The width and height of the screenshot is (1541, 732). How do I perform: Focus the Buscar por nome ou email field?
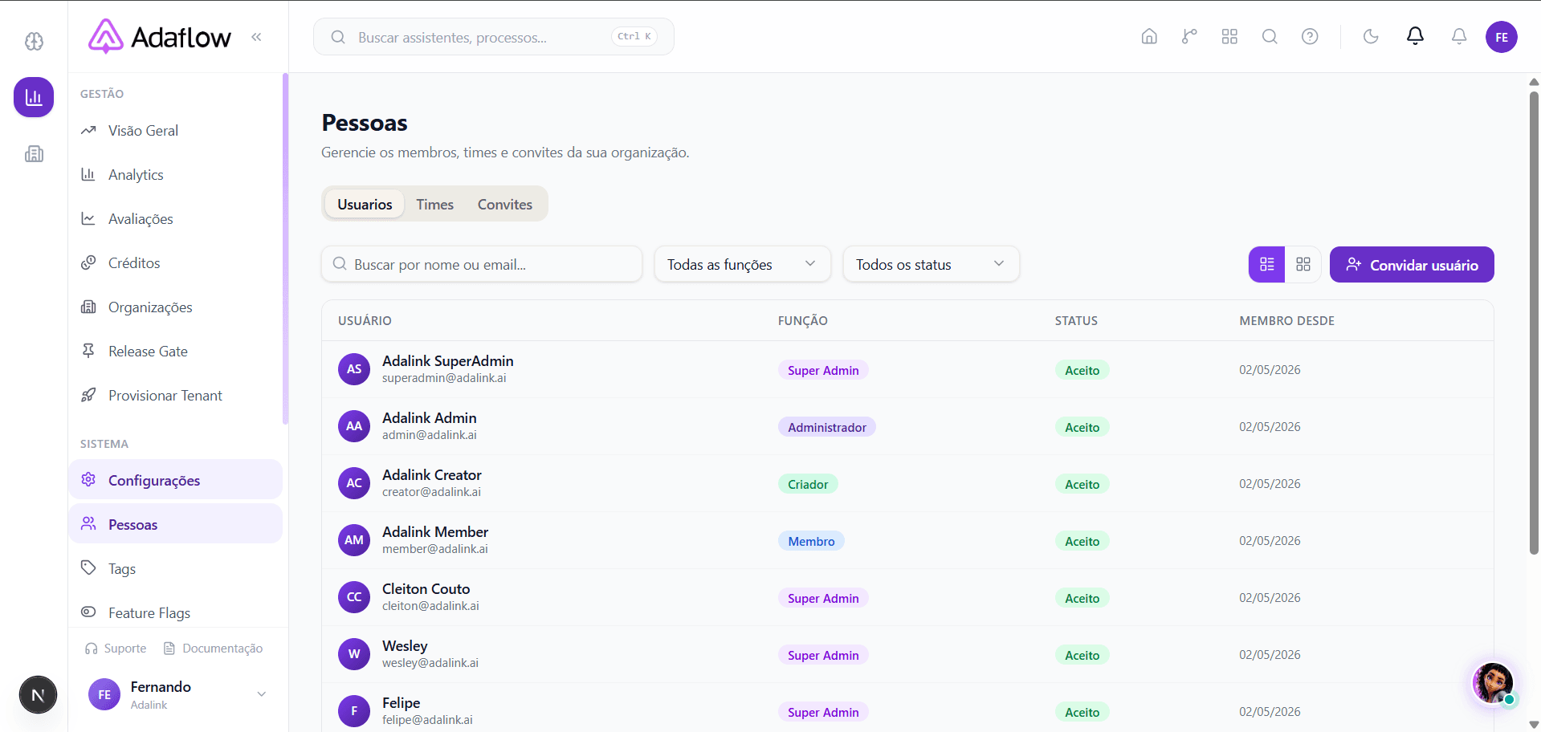click(482, 264)
